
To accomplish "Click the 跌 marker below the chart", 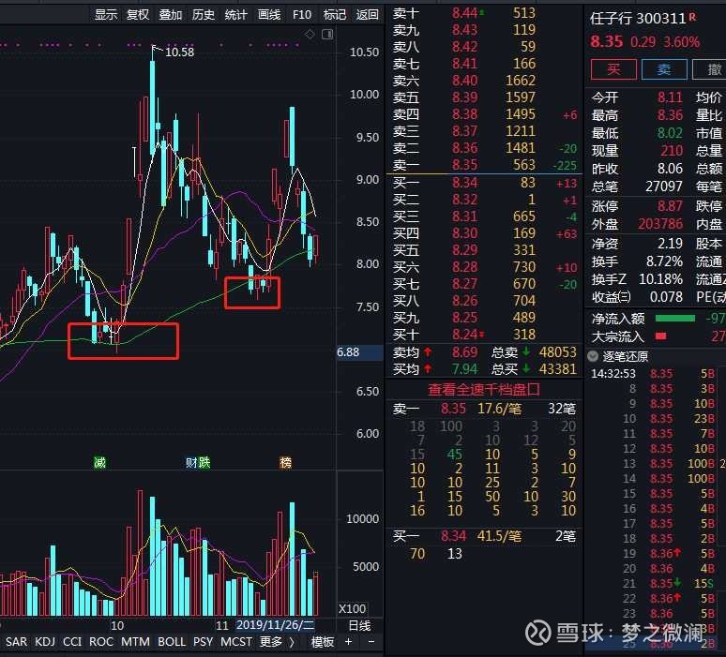I will [204, 462].
